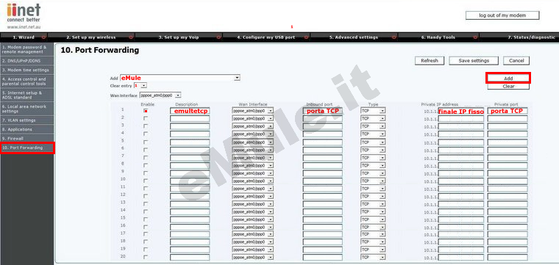The width and height of the screenshot is (559, 265).
Task: Click log out of my modem
Action: point(502,15)
